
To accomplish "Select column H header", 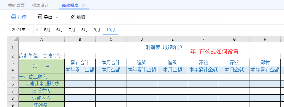I will click(x=265, y=39).
